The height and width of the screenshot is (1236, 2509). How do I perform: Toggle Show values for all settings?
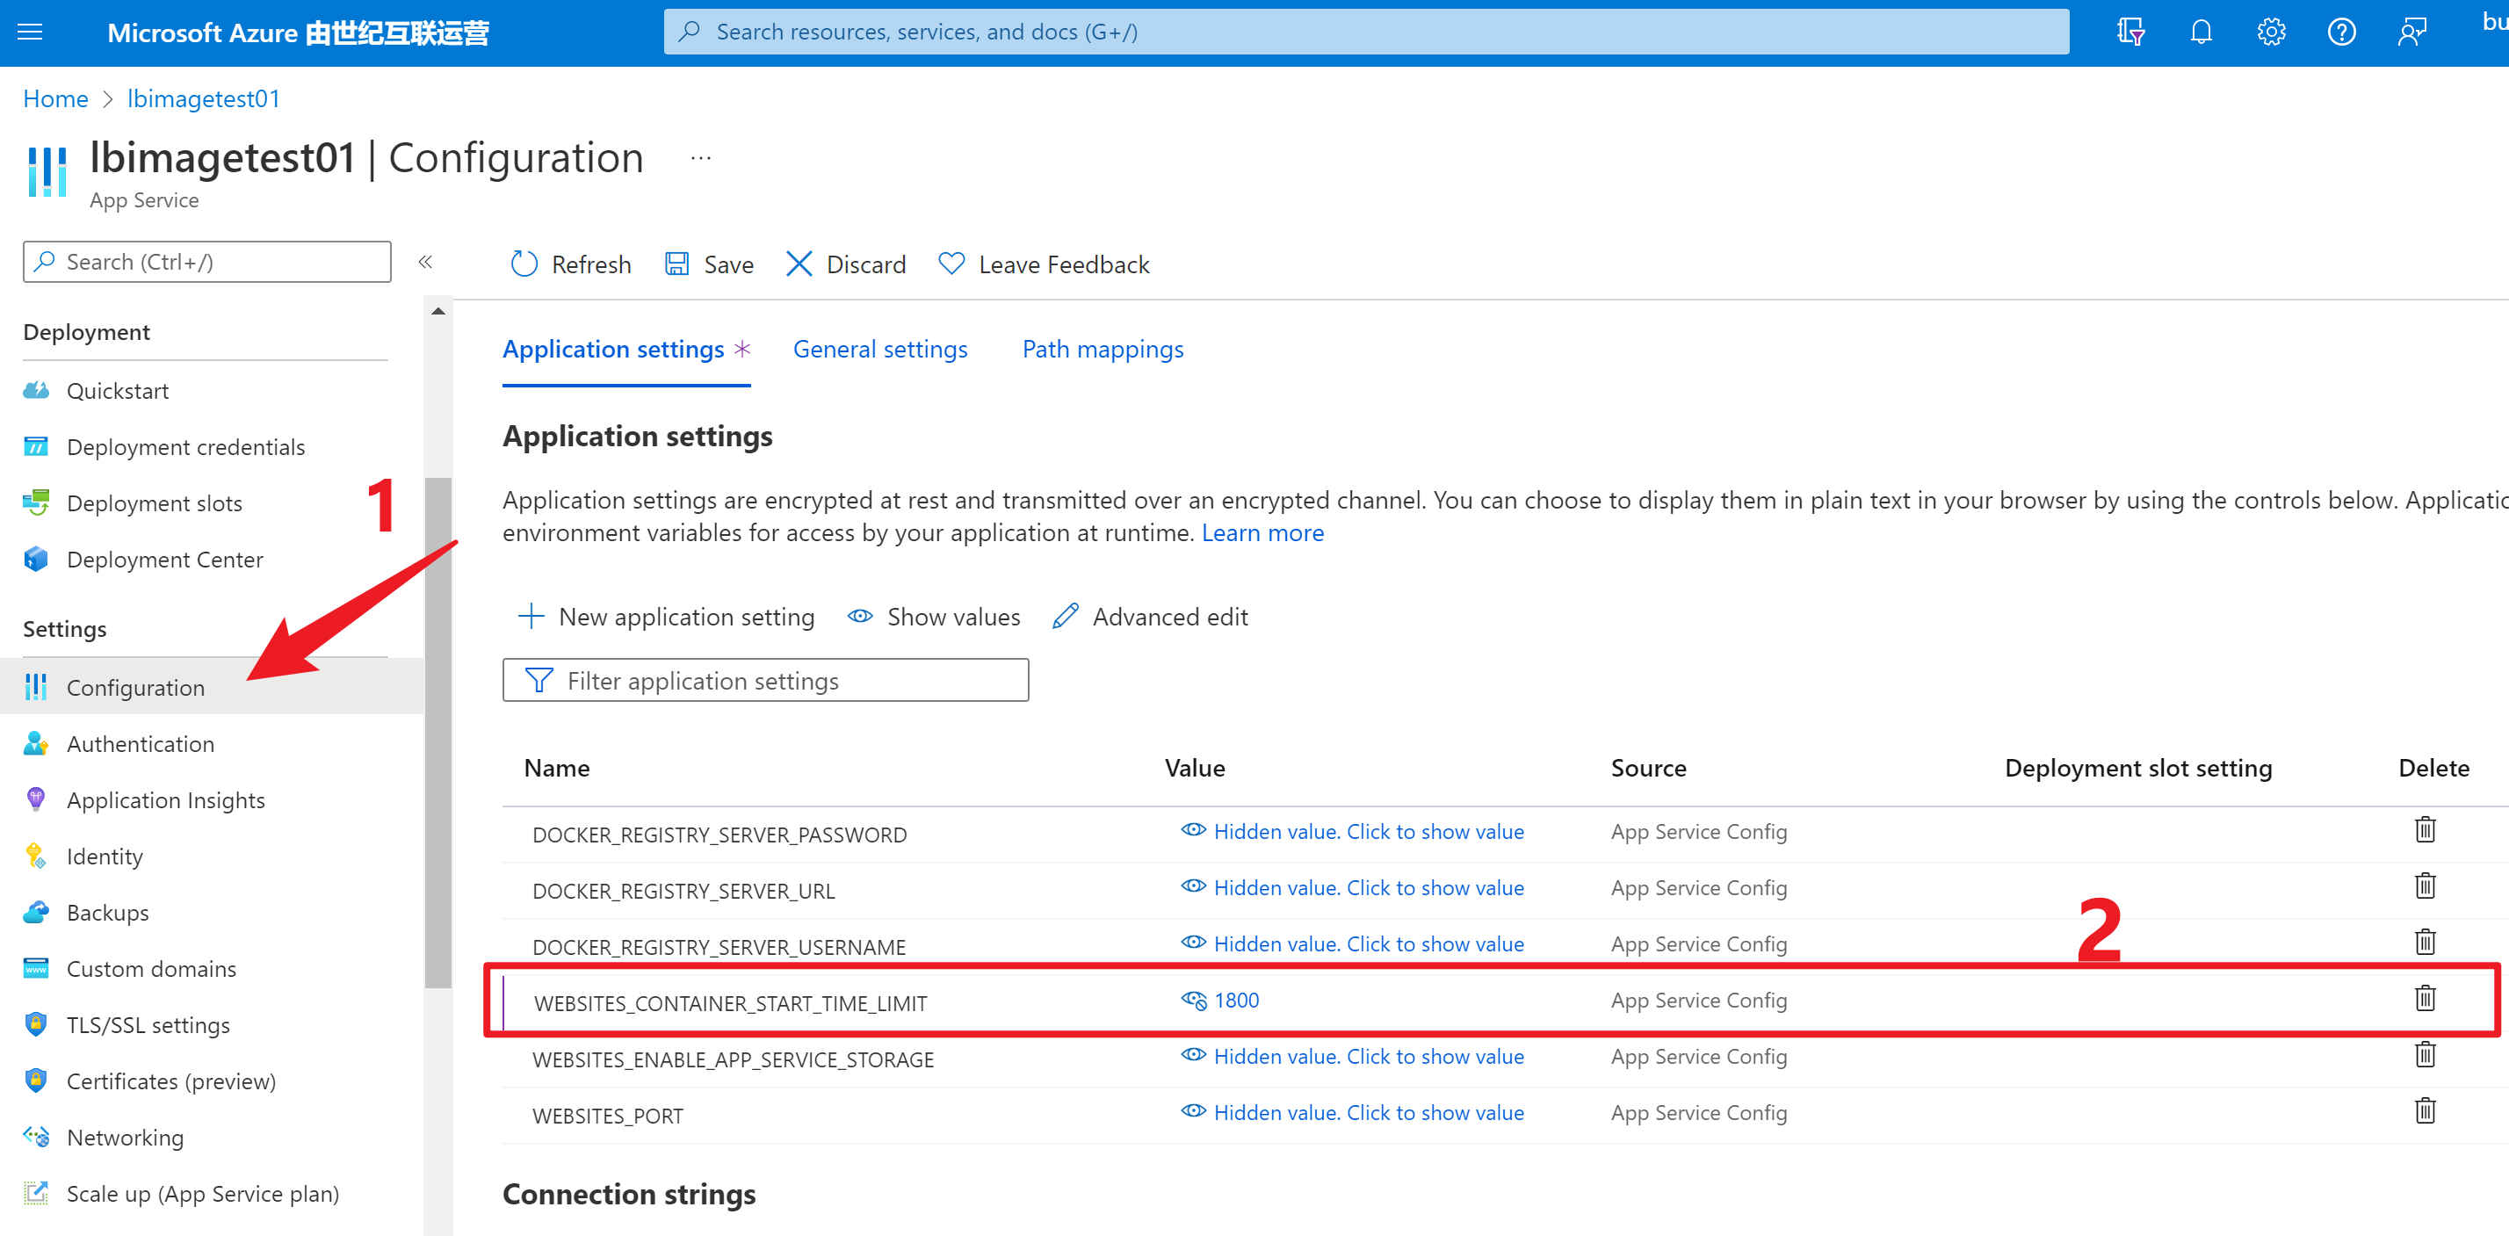(x=933, y=617)
